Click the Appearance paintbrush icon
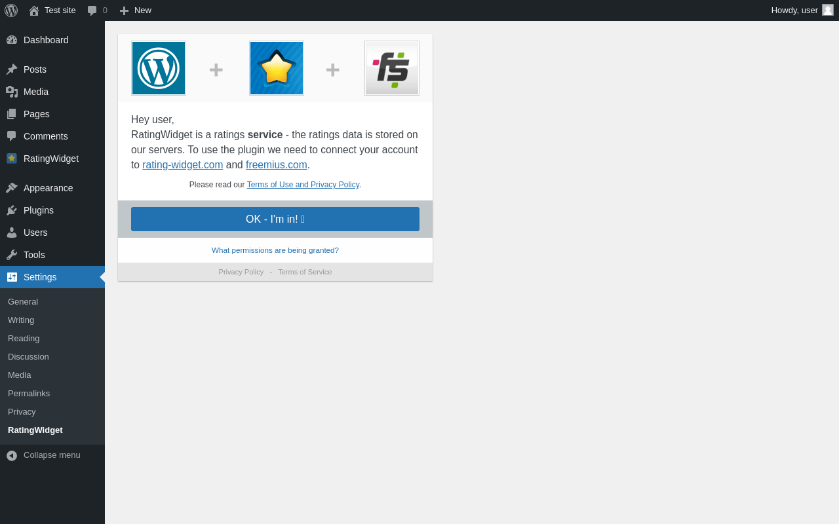The height and width of the screenshot is (524, 839). click(x=12, y=188)
